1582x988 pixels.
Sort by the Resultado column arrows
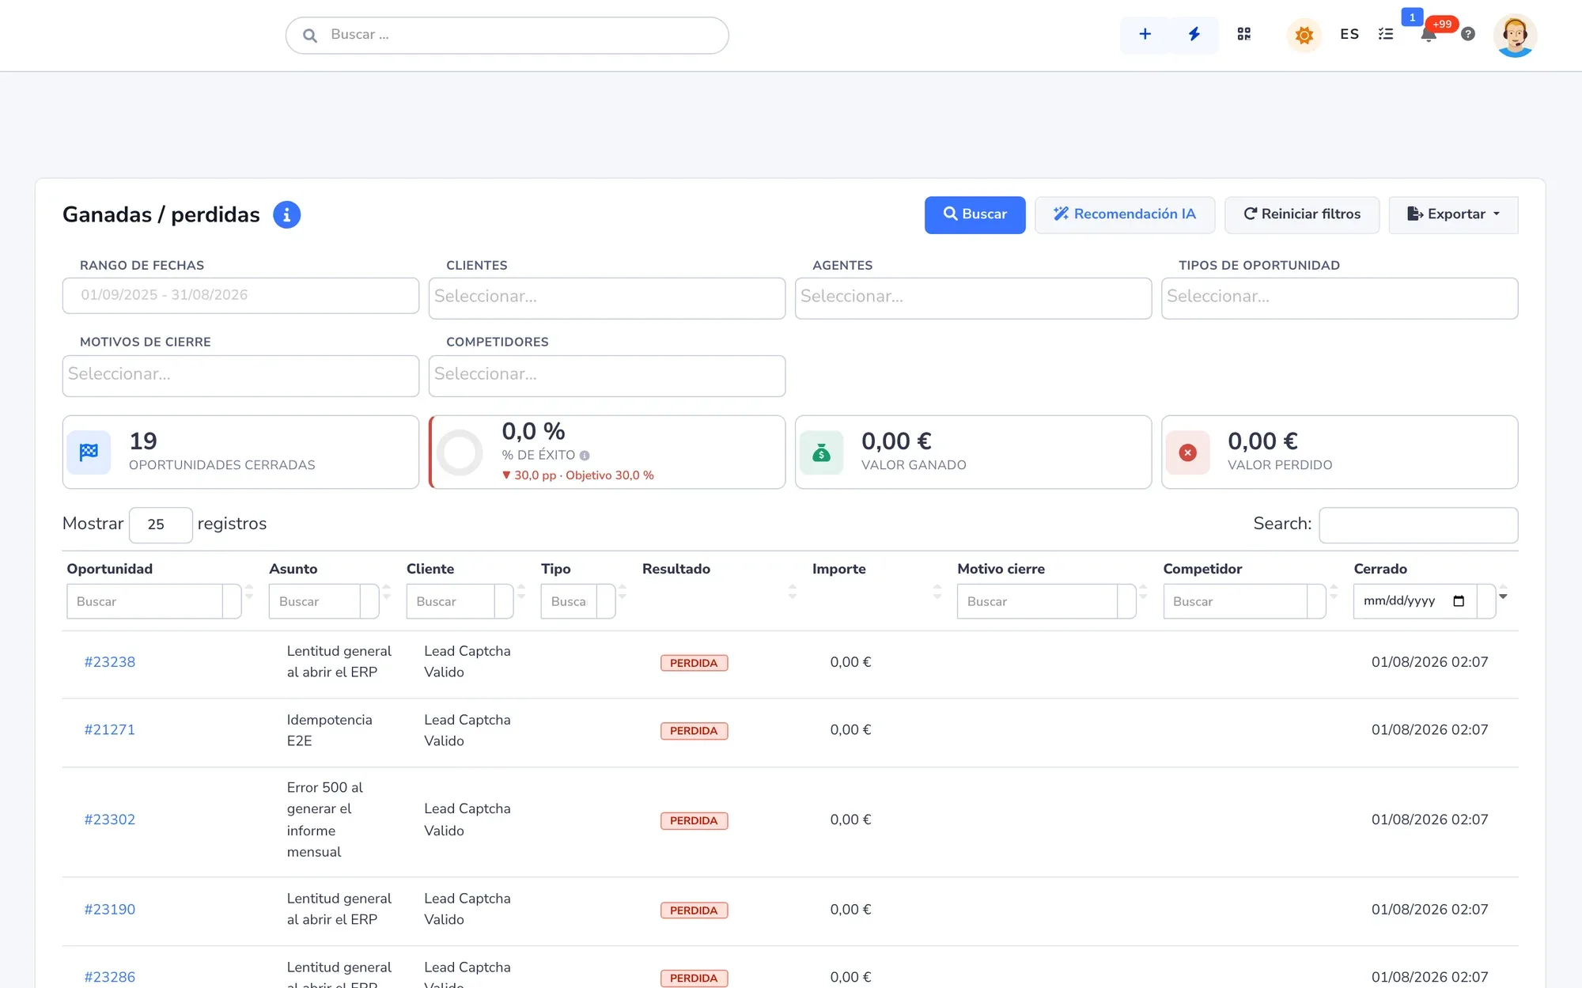pos(793,592)
